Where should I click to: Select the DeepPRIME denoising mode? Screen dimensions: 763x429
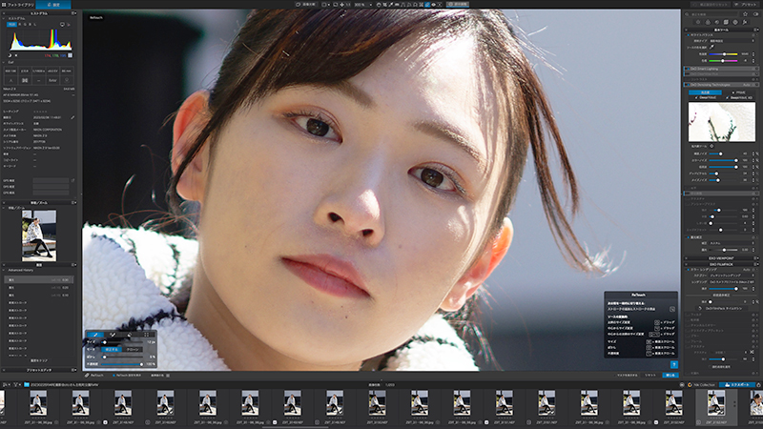[707, 97]
